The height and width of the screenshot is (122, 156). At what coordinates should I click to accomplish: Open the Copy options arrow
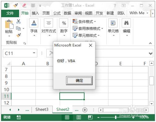pyautogui.click(x=23, y=29)
